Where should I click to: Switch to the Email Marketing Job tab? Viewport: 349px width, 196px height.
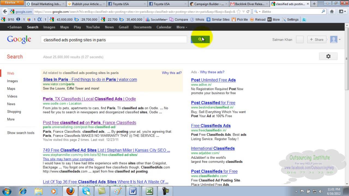(46, 4)
